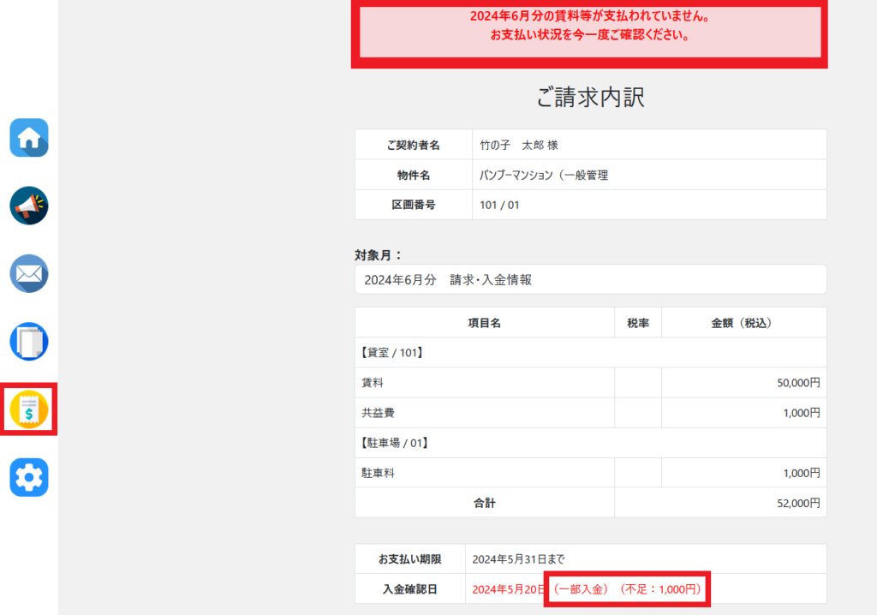Click the 項目名 column header
Screen dimensions: 877x615
484,323
